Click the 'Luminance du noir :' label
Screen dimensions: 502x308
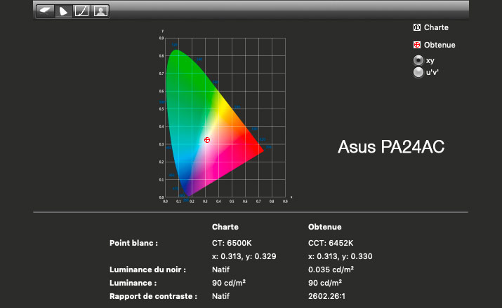[x=147, y=269]
